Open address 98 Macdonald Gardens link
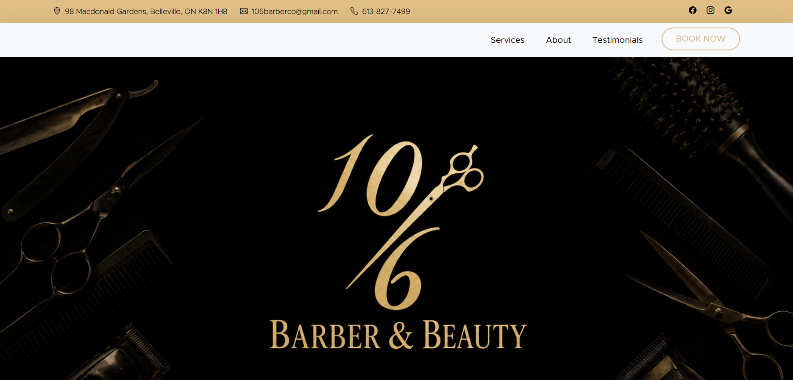This screenshot has height=380, width=793. (x=146, y=11)
